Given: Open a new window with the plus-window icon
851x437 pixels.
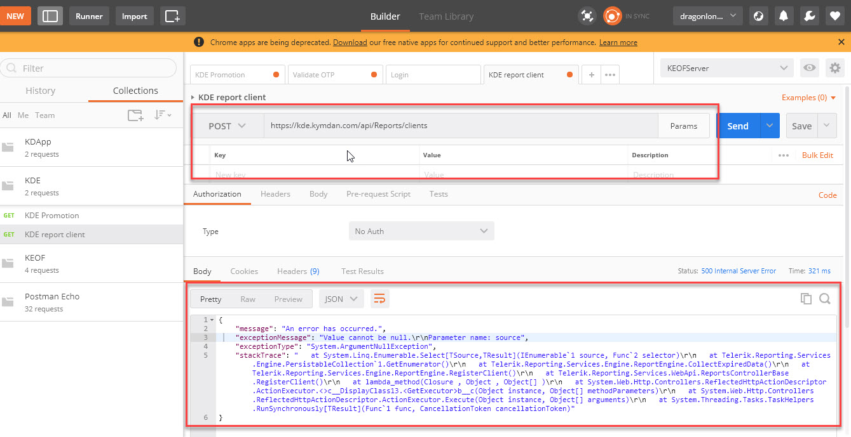Looking at the screenshot, I should tap(172, 16).
